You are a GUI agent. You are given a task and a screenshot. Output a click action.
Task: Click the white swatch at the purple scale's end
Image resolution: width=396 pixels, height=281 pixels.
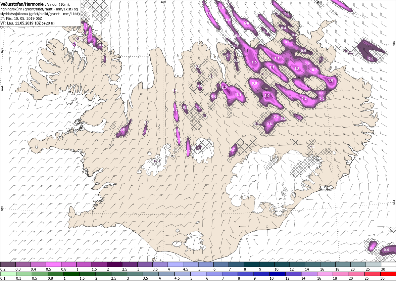click(x=388, y=264)
